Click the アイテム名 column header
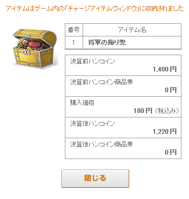 [x=132, y=30]
